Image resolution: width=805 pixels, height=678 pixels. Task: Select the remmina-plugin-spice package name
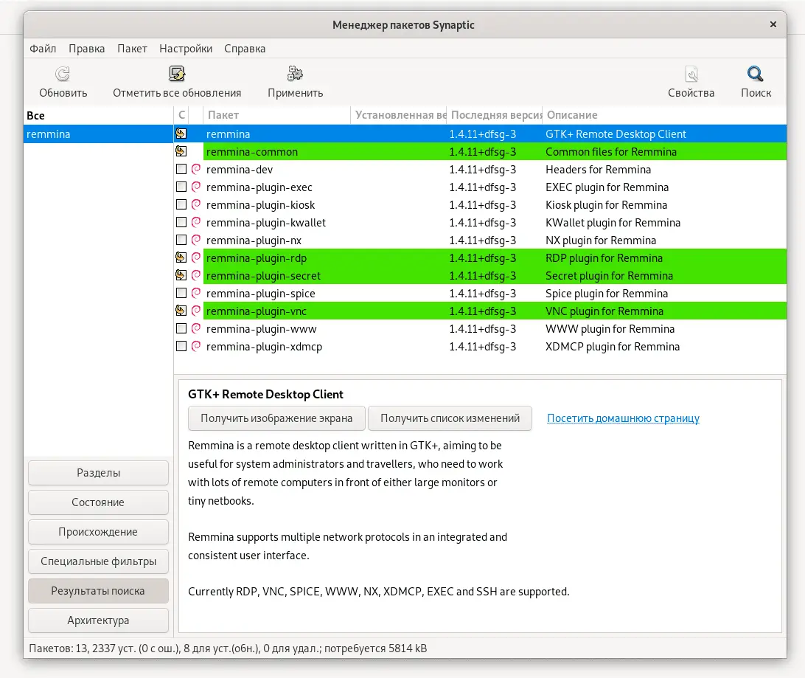click(261, 294)
